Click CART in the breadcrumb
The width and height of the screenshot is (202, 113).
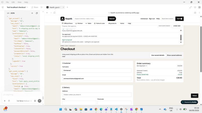(x=66, y=46)
